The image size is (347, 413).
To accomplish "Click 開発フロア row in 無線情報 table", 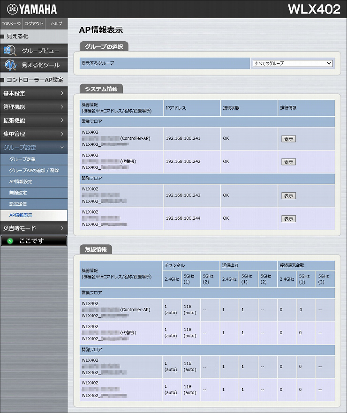I will tap(207, 350).
